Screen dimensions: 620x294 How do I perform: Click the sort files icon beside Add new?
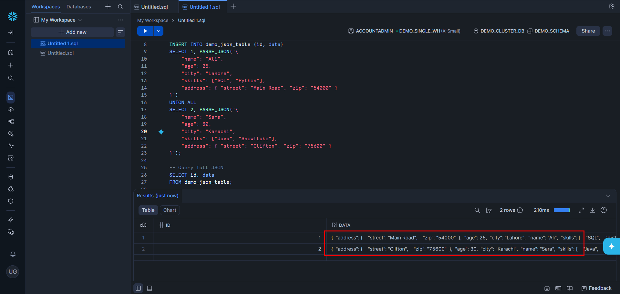pyautogui.click(x=120, y=32)
